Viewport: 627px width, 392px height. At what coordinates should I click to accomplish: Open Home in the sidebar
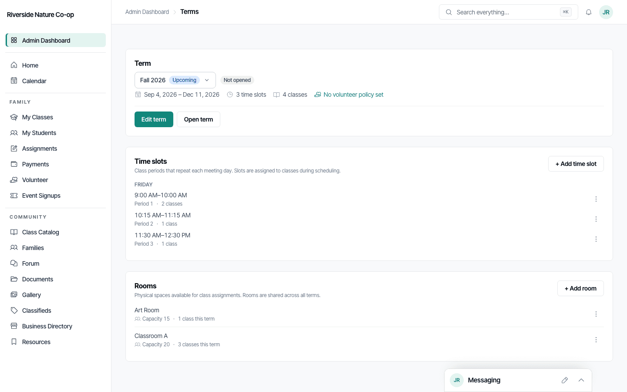56,65
